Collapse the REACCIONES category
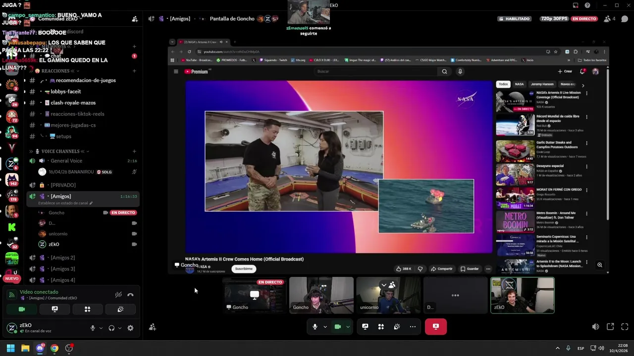Screen dimensions: 634x356 coord(55,71)
